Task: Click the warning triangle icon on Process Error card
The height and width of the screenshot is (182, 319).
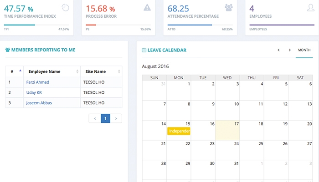Action: pyautogui.click(x=147, y=8)
